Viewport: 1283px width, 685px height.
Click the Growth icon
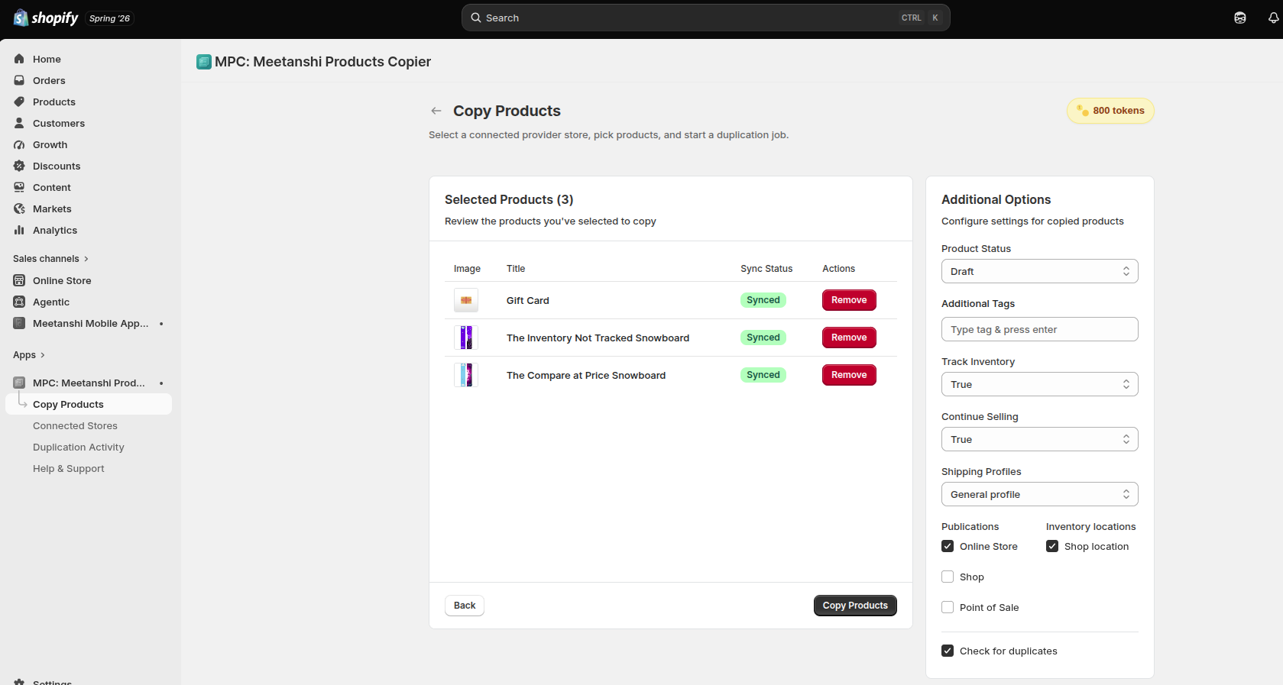(19, 144)
